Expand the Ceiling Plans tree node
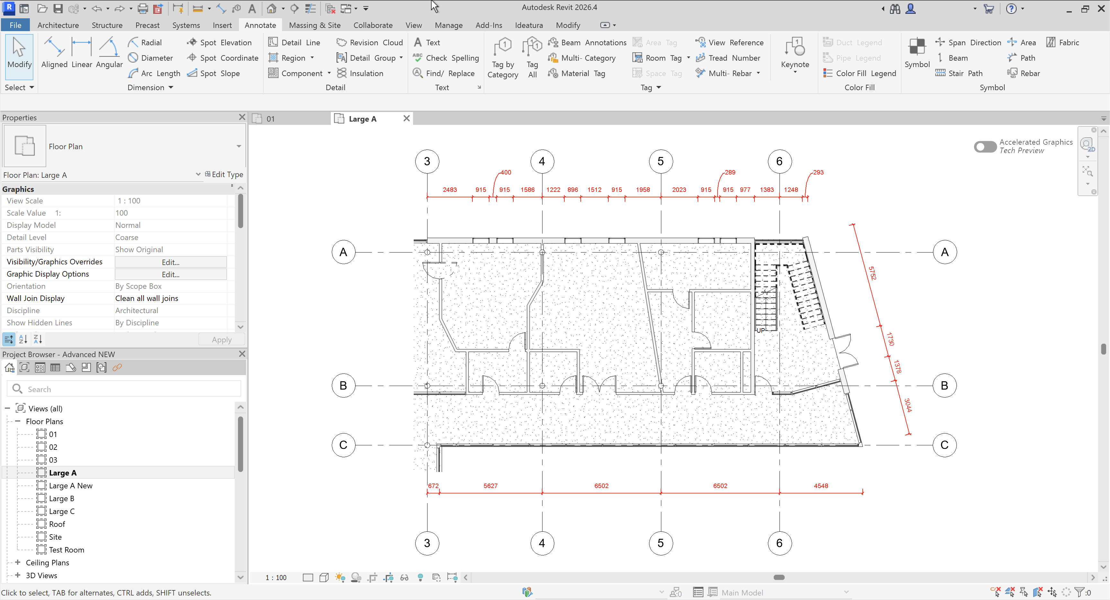 point(18,562)
